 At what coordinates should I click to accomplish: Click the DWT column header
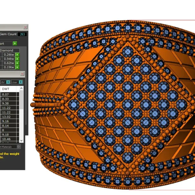pyautogui.click(x=8, y=89)
